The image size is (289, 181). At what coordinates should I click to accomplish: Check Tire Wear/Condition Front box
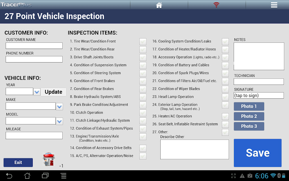(x=143, y=42)
